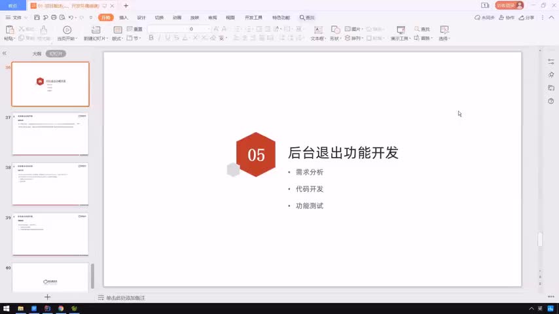Select slide 37 thumbnail

click(50, 134)
